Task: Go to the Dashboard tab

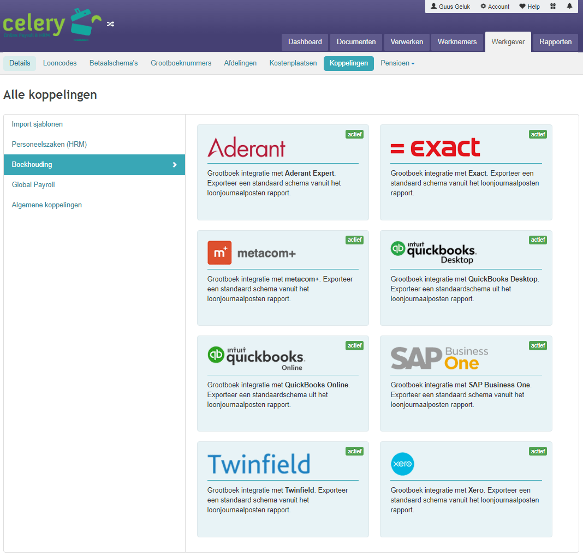Action: tap(305, 42)
